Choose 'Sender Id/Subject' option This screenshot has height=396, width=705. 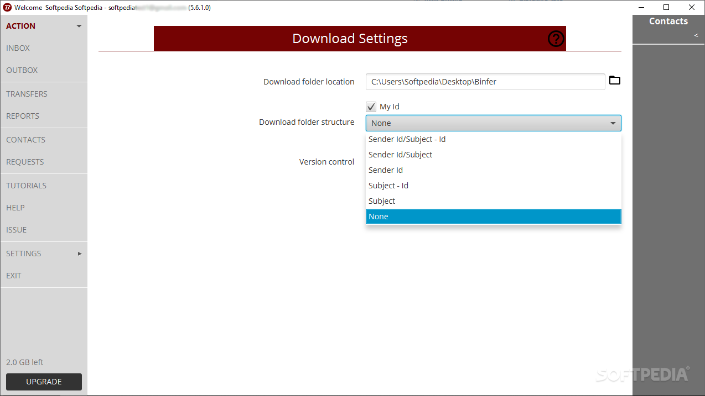493,155
